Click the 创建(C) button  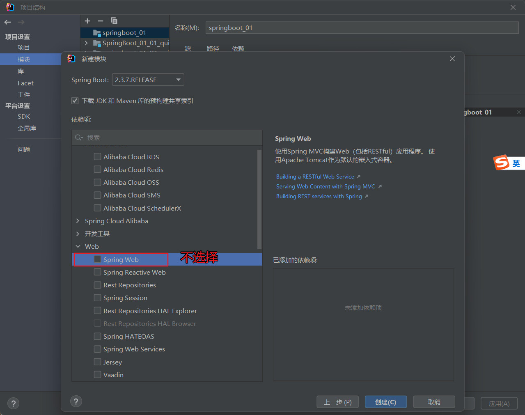tap(386, 402)
